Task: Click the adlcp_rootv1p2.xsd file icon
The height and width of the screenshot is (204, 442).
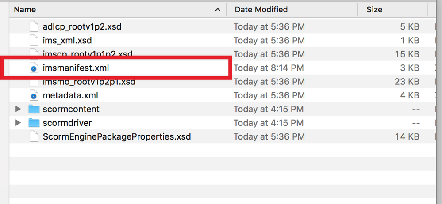Action: pos(34,27)
